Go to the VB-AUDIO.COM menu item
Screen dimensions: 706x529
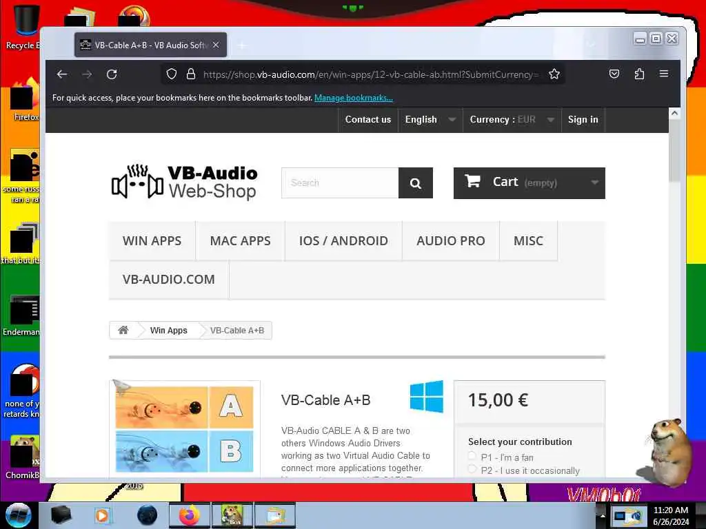coord(169,280)
